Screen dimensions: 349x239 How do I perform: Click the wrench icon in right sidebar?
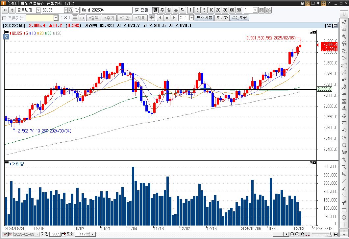[x=344, y=36]
